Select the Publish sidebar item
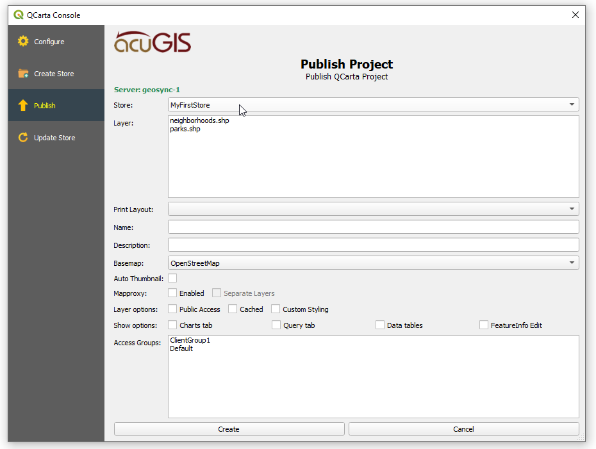The image size is (596, 449). click(56, 105)
